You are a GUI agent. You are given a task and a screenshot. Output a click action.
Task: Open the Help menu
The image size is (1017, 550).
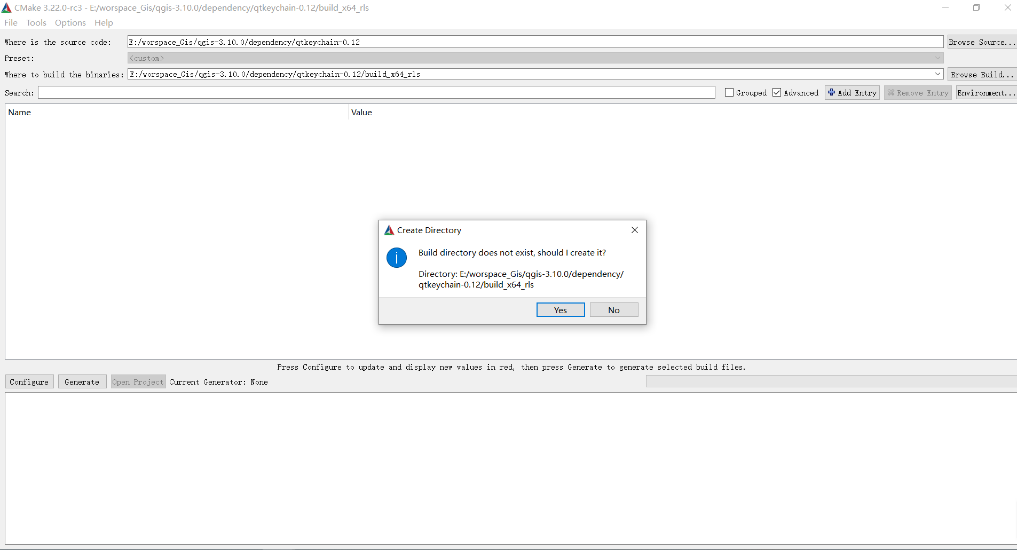pos(104,22)
